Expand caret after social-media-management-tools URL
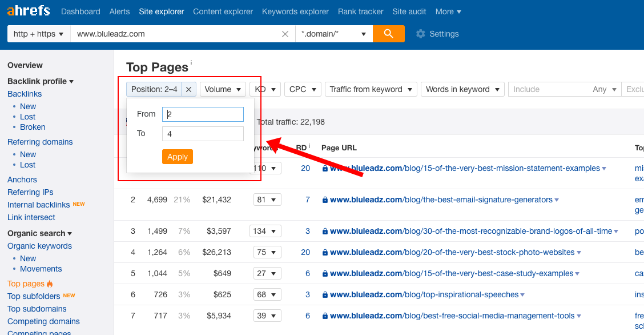Screen dimensions: 644x335 coord(579,316)
